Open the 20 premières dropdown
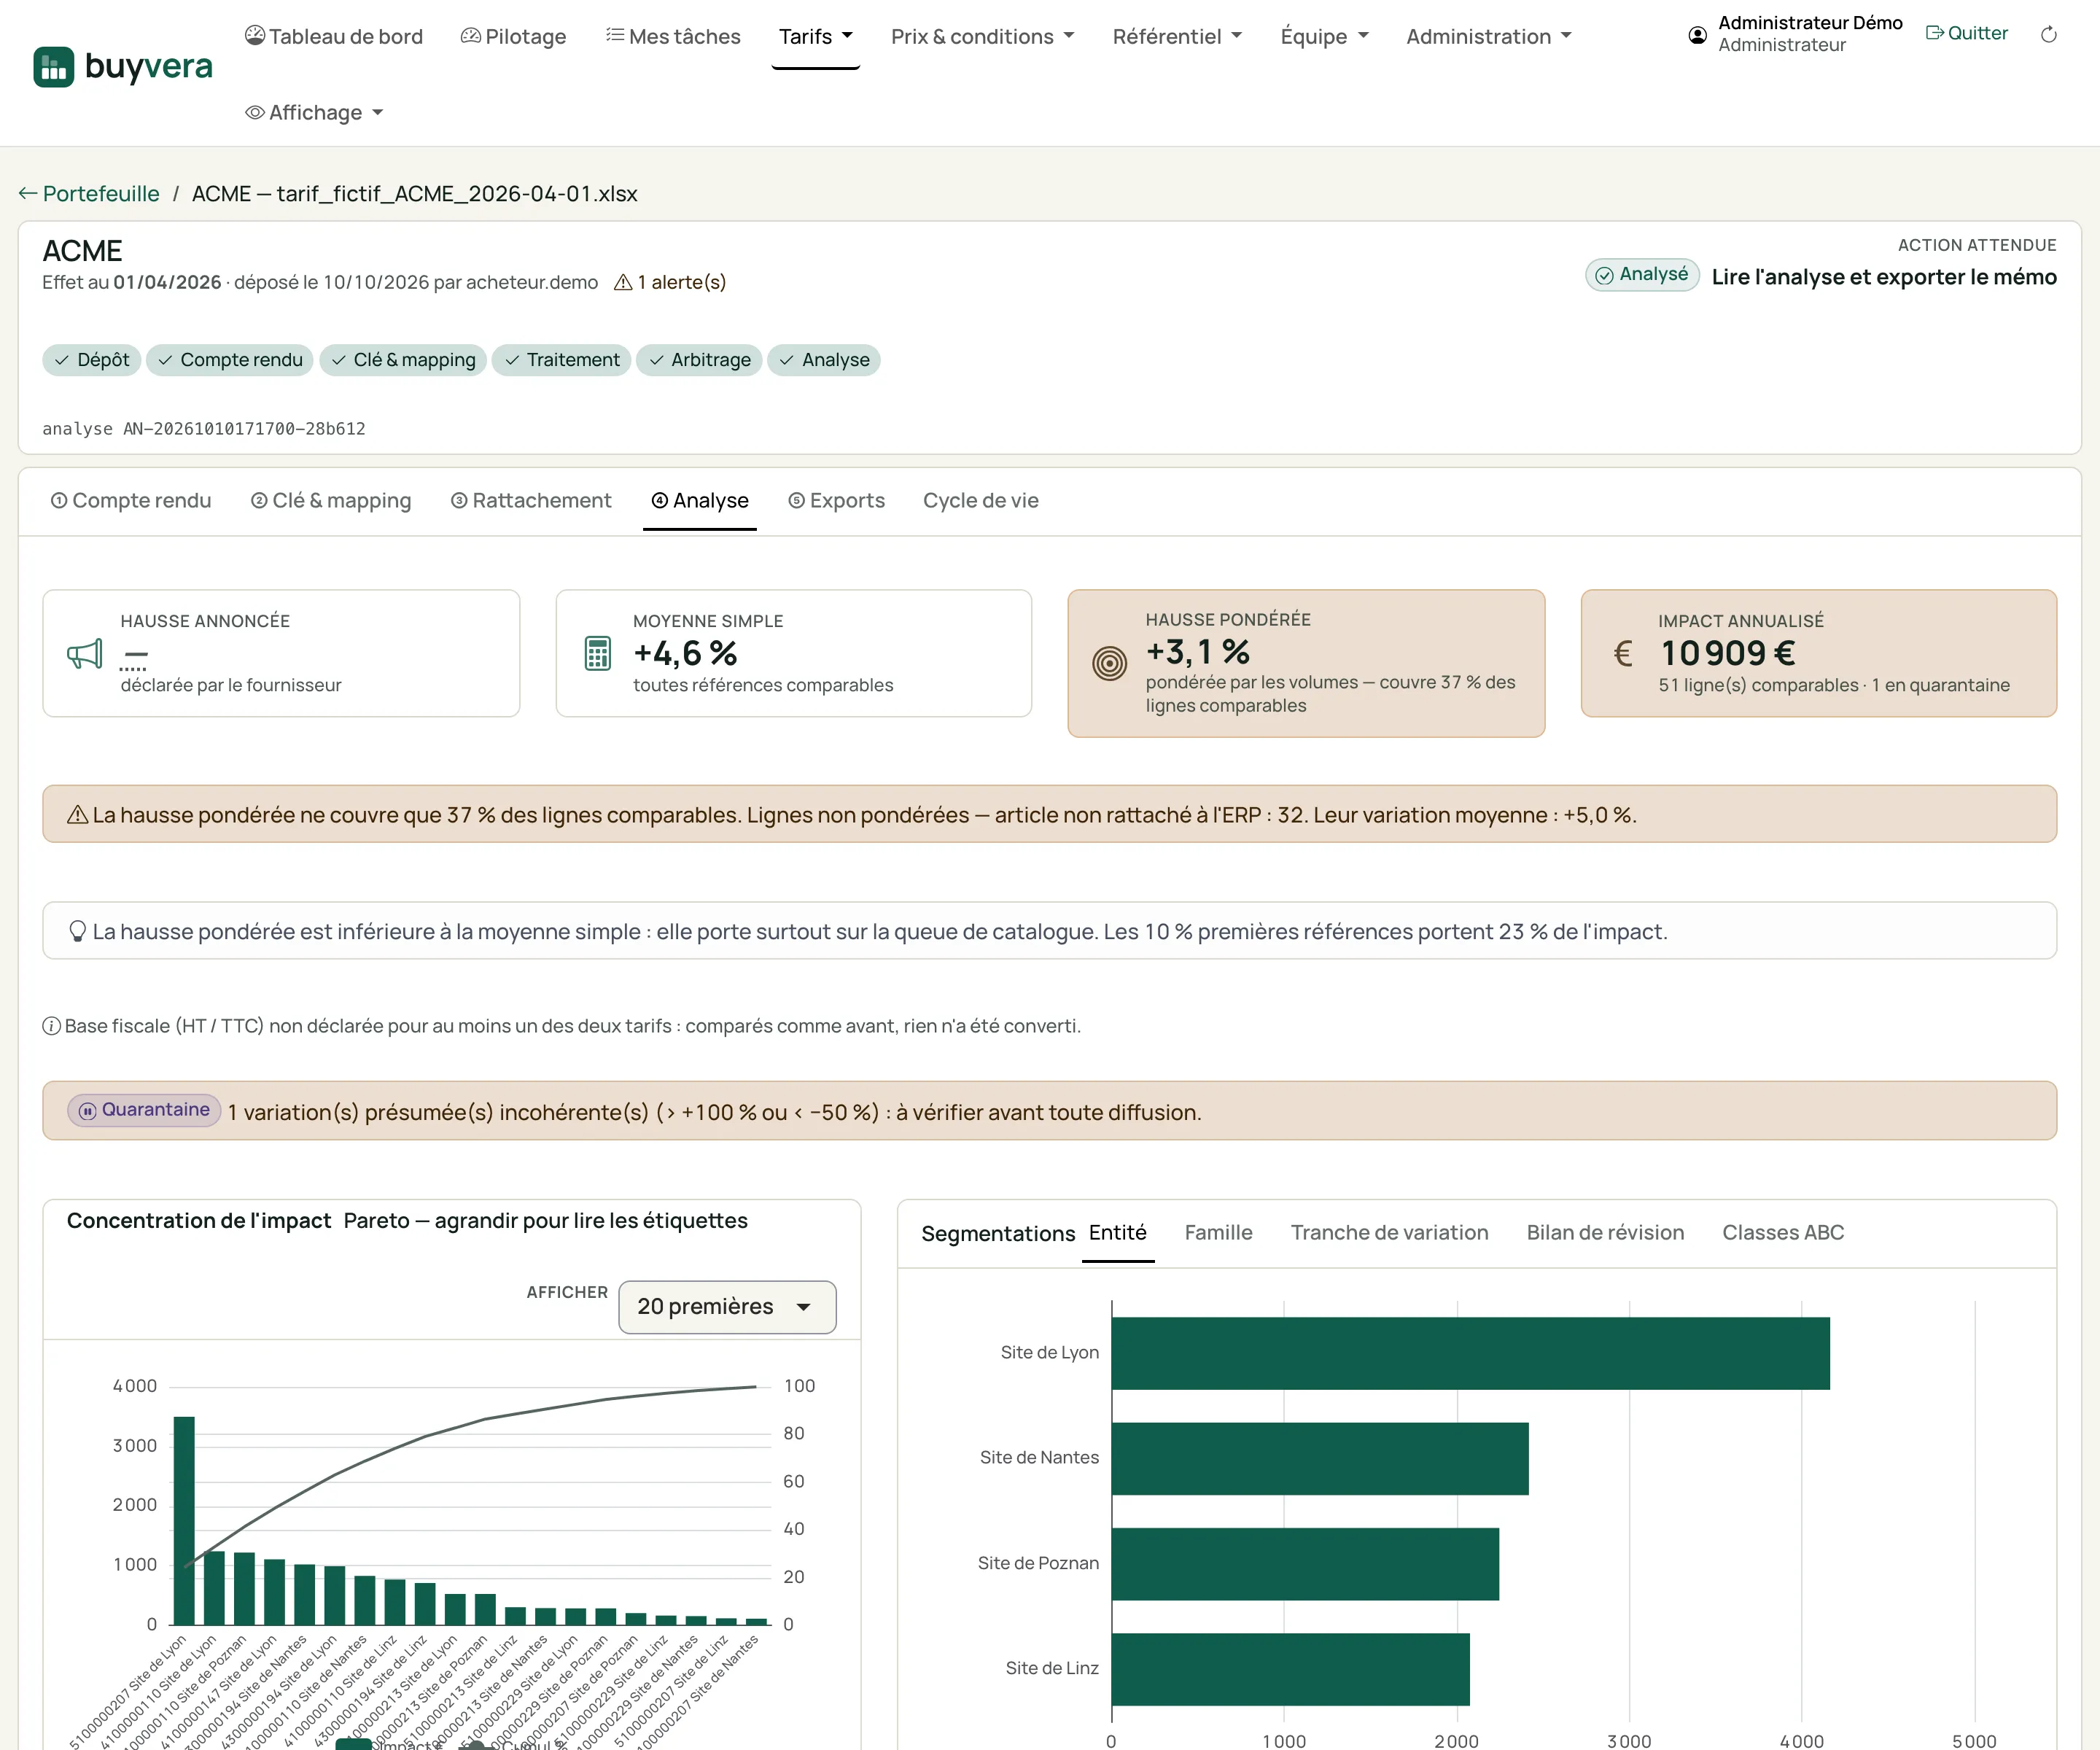This screenshot has height=1750, width=2100. tap(727, 1307)
